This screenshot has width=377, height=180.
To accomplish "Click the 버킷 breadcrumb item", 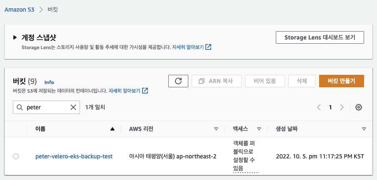I will point(52,10).
